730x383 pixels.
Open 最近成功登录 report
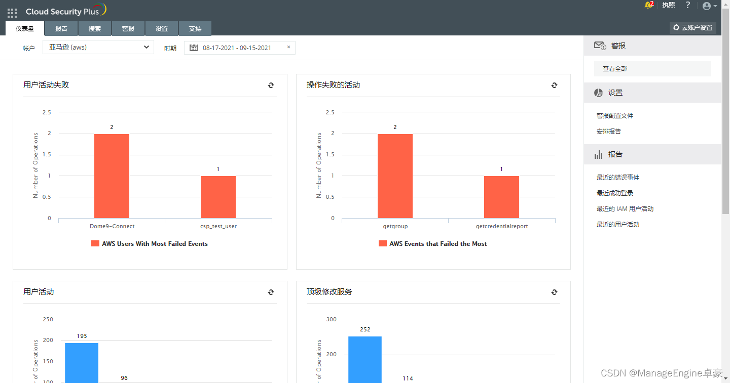615,193
